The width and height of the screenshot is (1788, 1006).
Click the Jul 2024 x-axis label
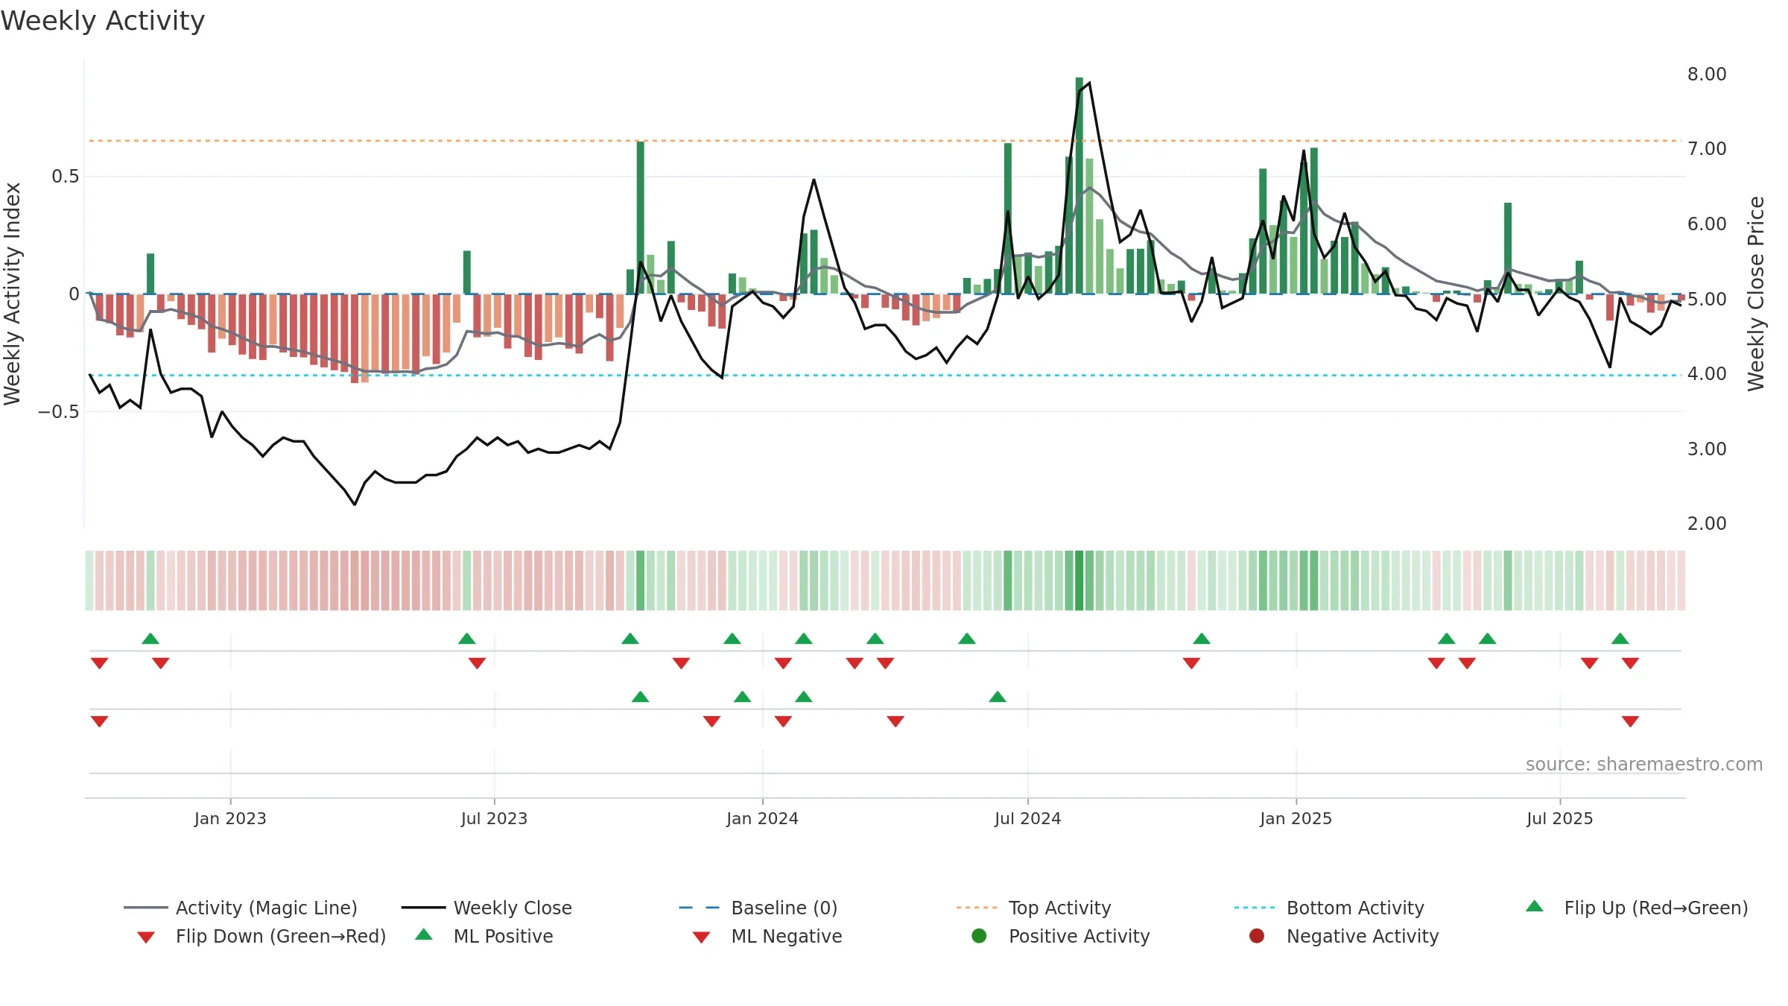tap(1027, 818)
